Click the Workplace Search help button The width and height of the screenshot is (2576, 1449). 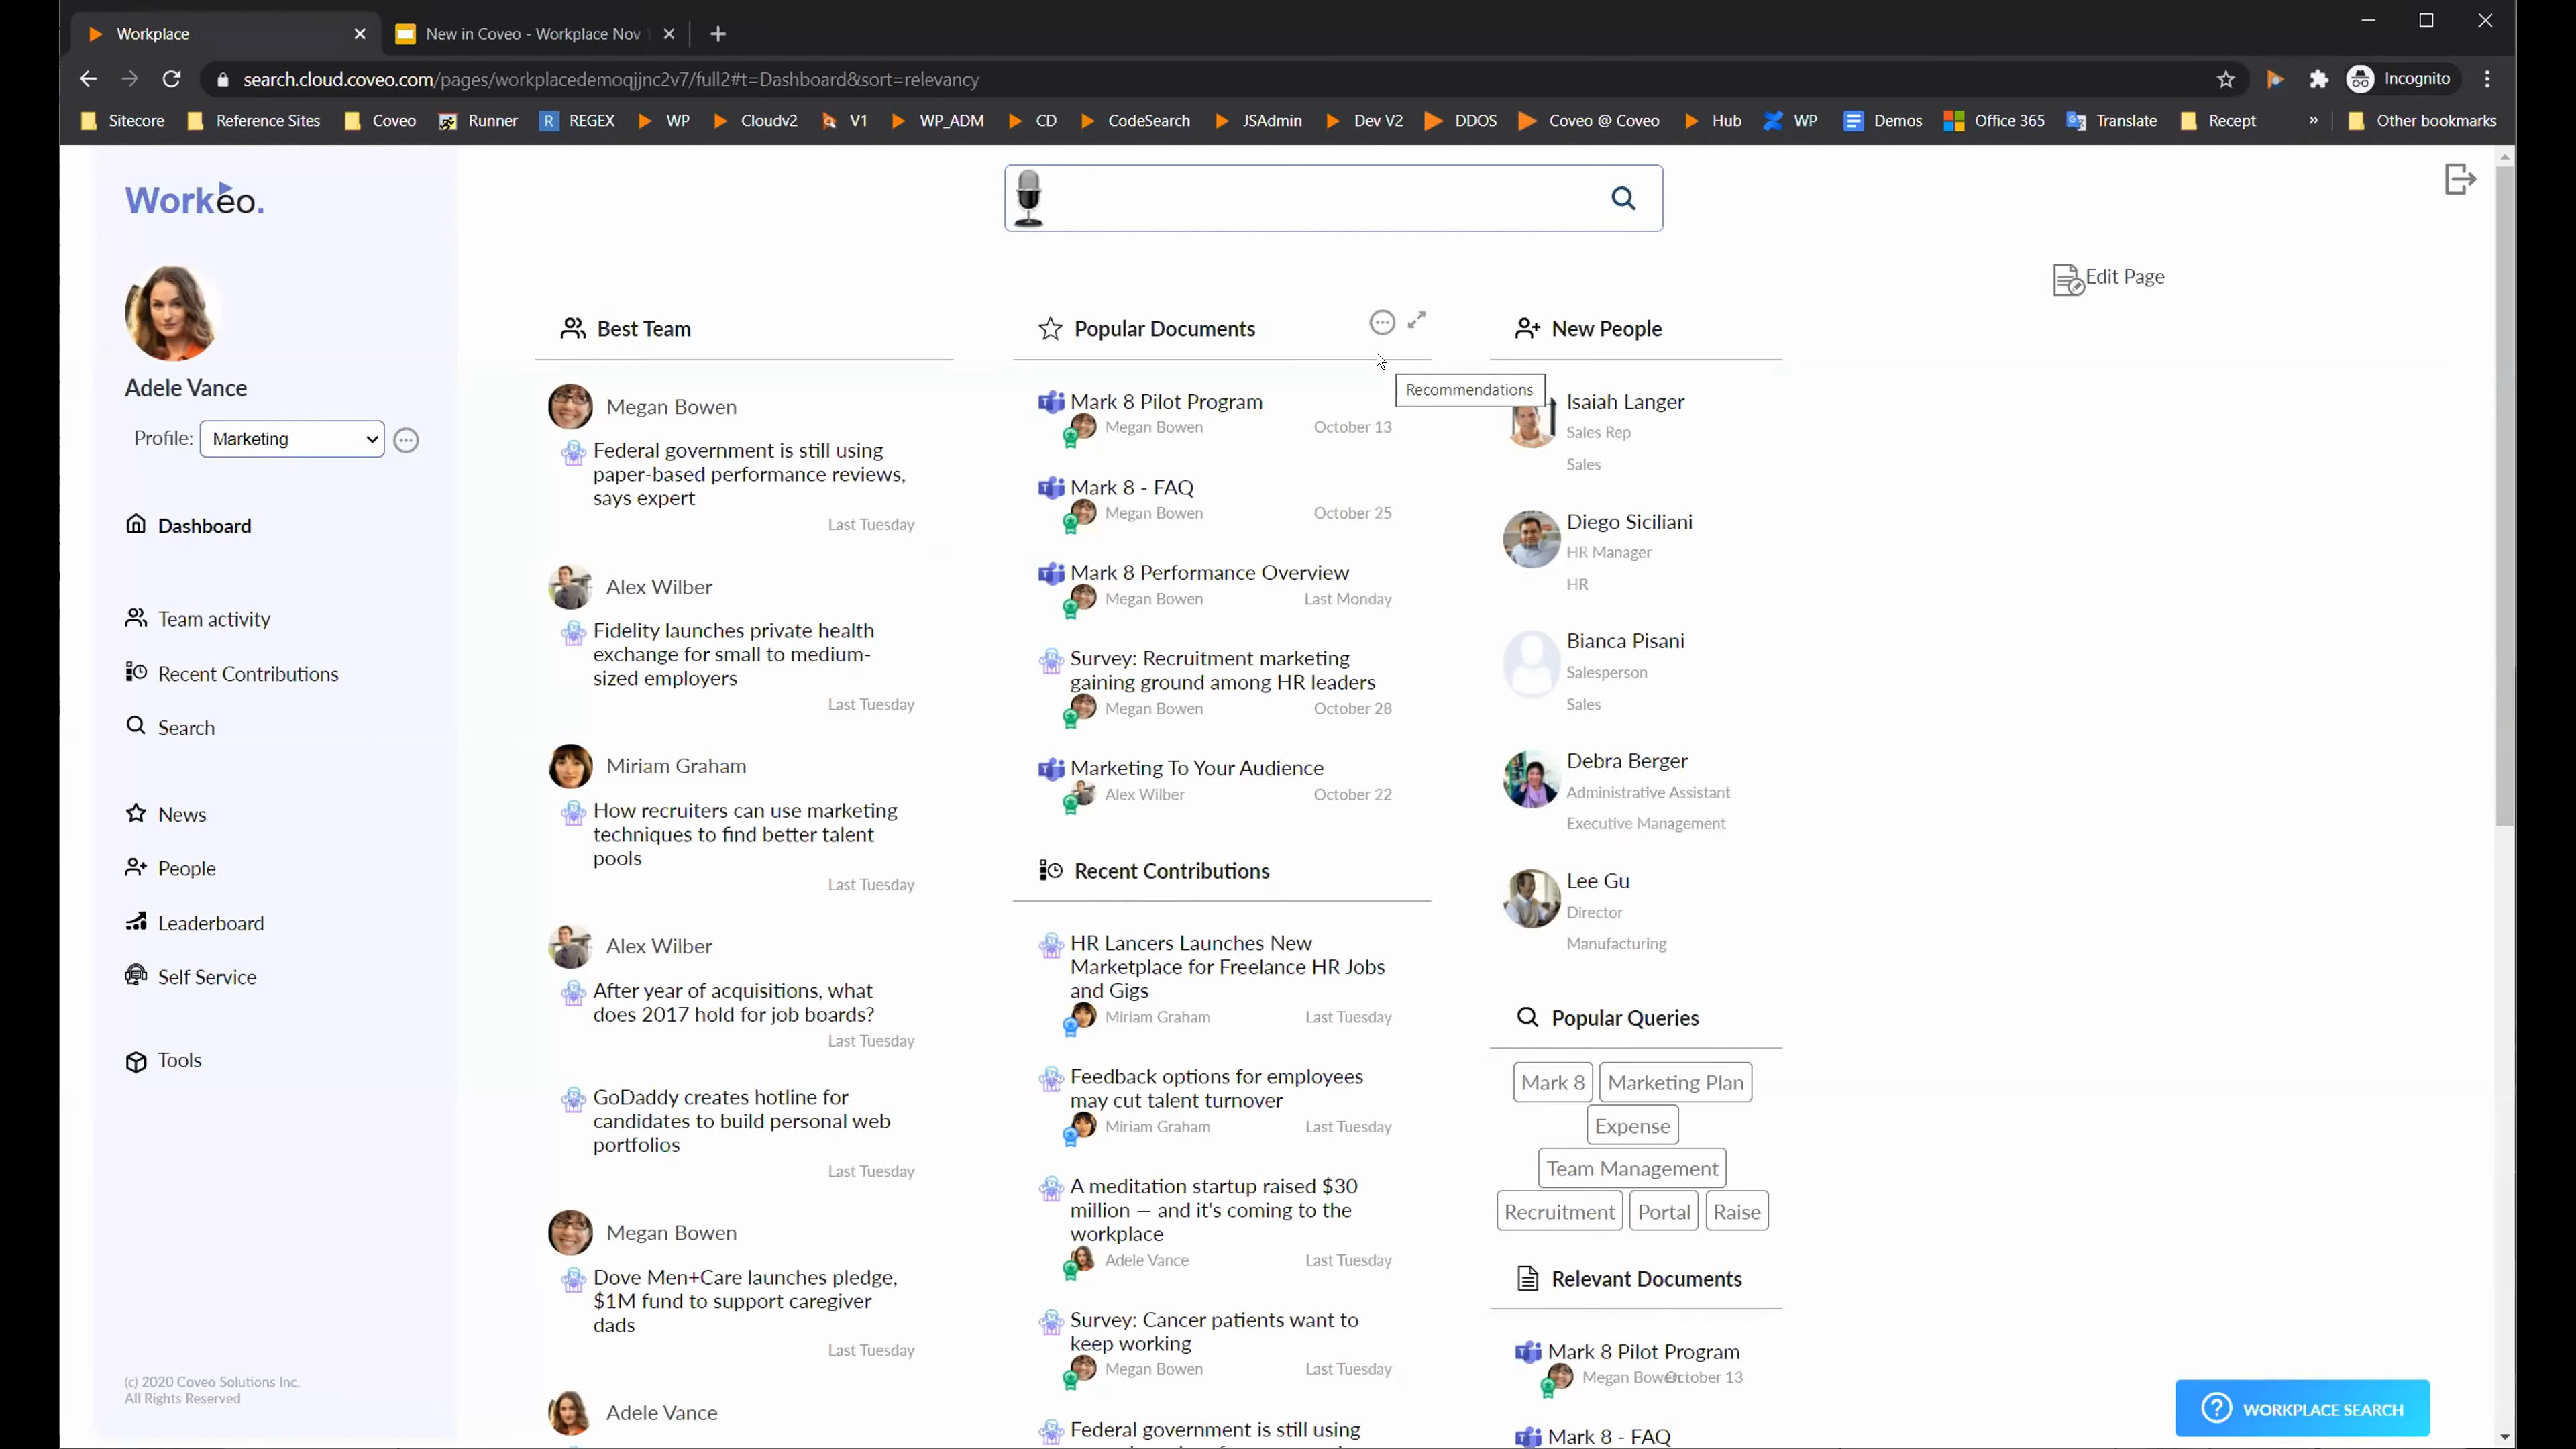[2302, 1409]
